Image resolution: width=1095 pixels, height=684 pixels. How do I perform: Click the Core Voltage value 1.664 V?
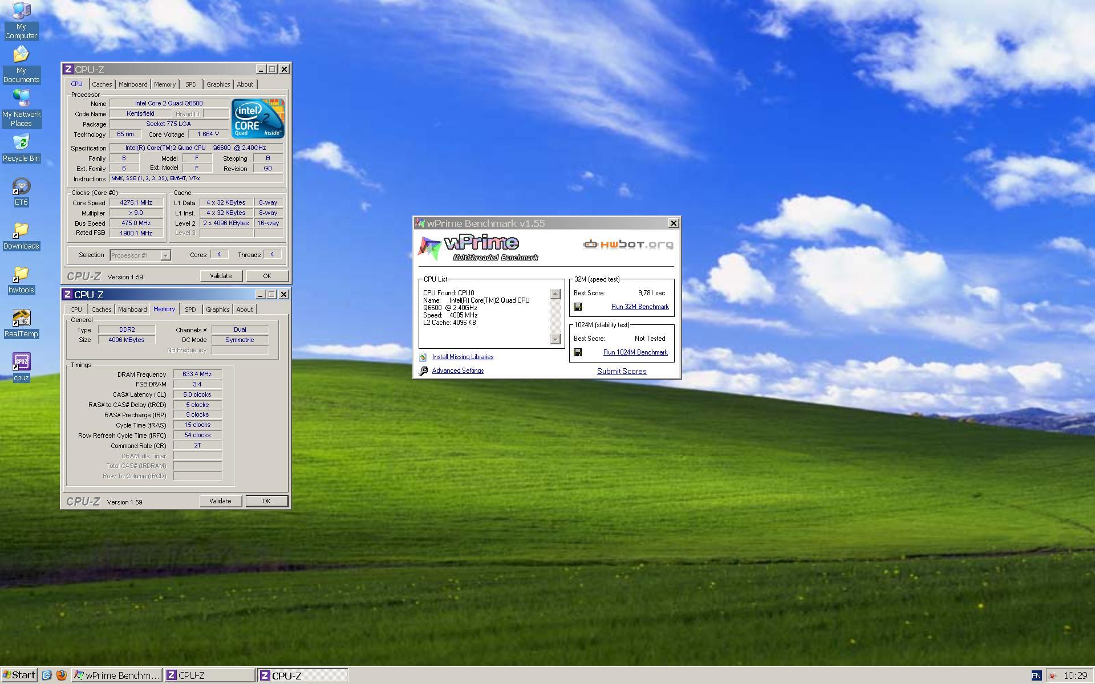tap(208, 134)
